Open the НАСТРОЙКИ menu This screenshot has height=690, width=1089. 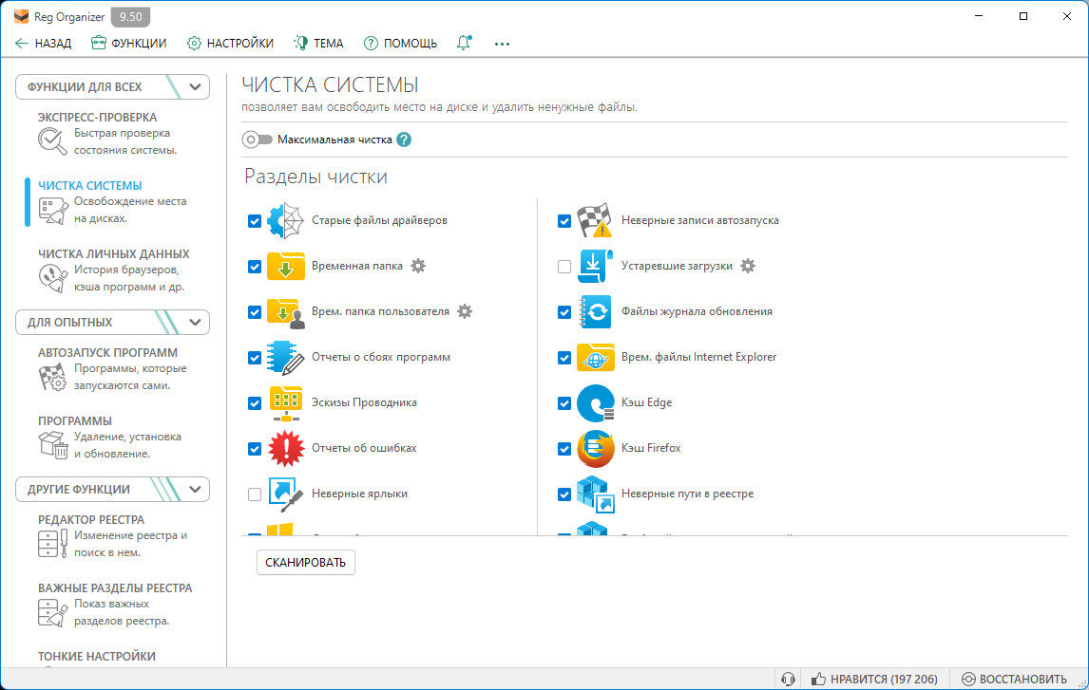[230, 43]
